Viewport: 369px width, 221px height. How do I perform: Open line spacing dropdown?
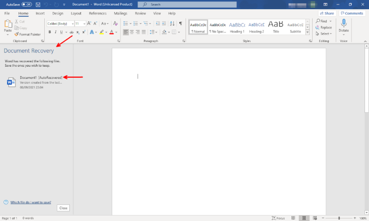coord(154,32)
